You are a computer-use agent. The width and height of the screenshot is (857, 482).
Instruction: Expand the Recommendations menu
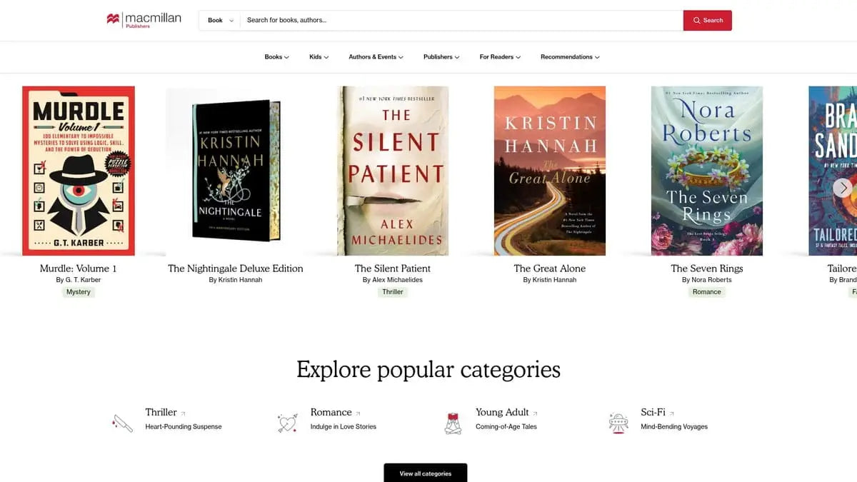click(x=570, y=57)
